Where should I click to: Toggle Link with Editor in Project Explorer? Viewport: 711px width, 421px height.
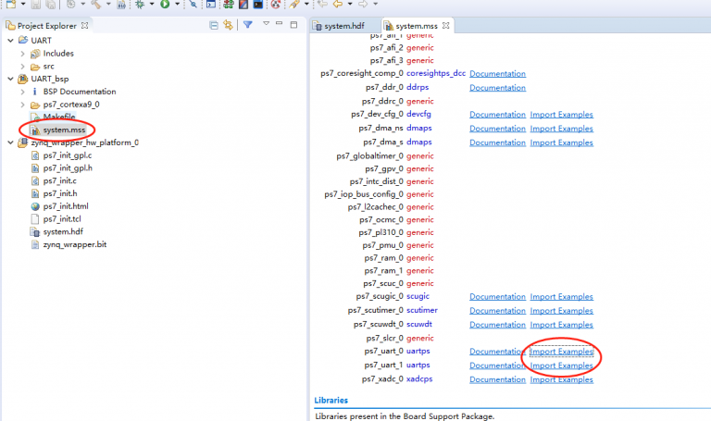[x=227, y=25]
